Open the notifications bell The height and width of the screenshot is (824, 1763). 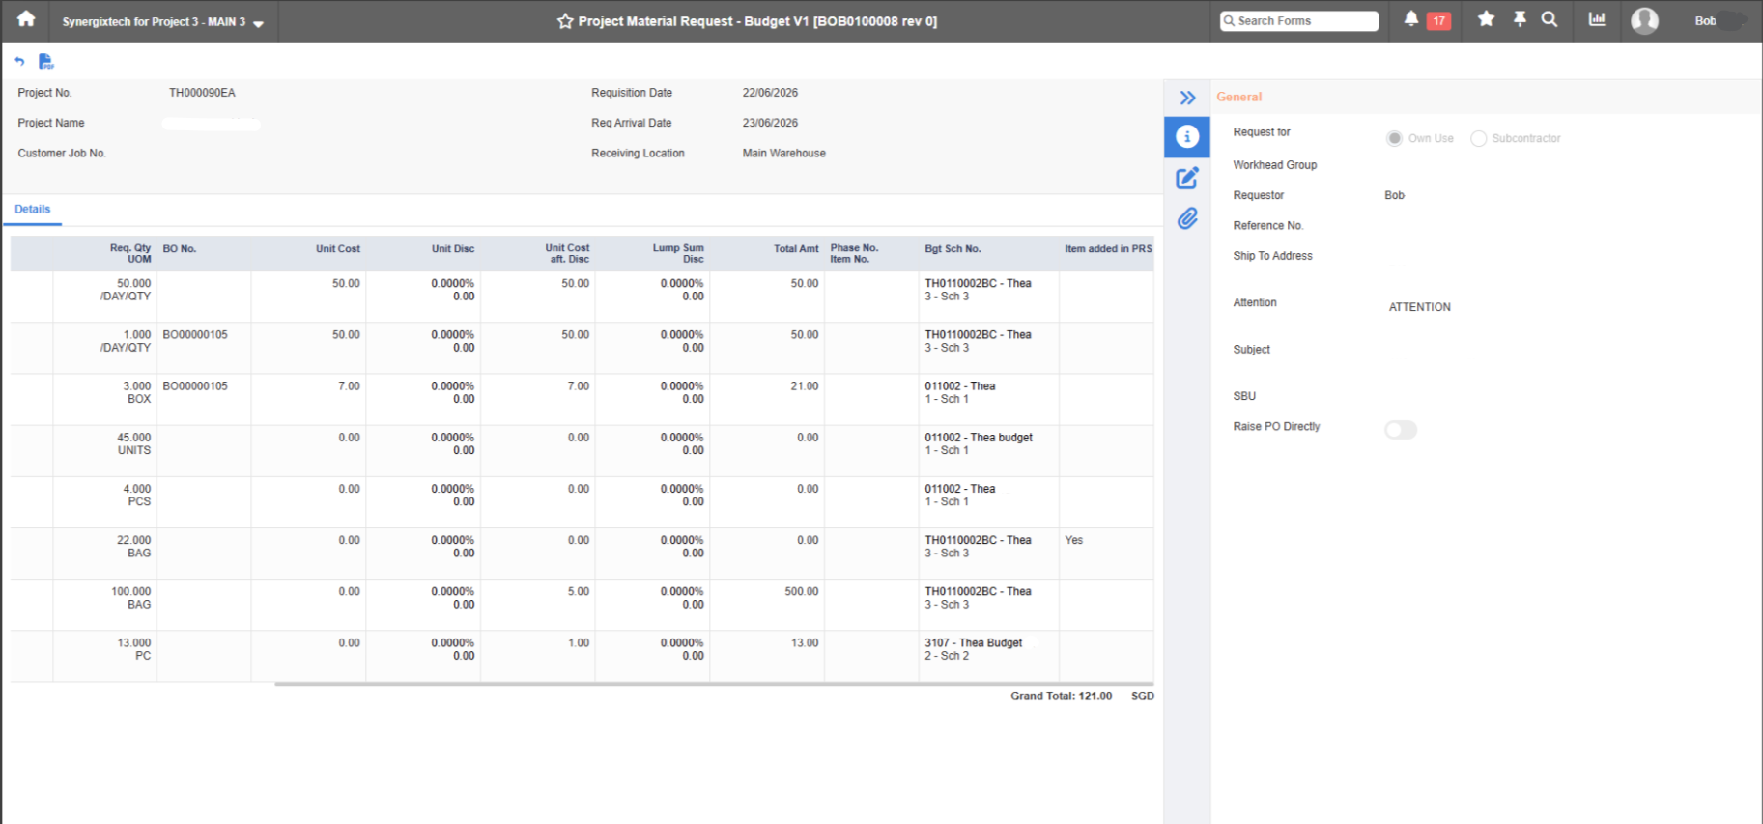pyautogui.click(x=1411, y=19)
